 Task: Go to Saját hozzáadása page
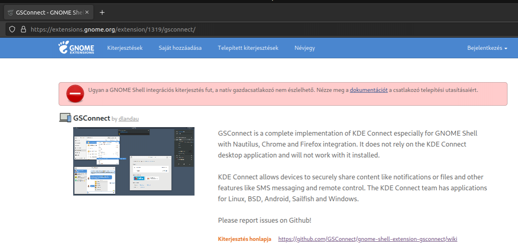coord(180,48)
